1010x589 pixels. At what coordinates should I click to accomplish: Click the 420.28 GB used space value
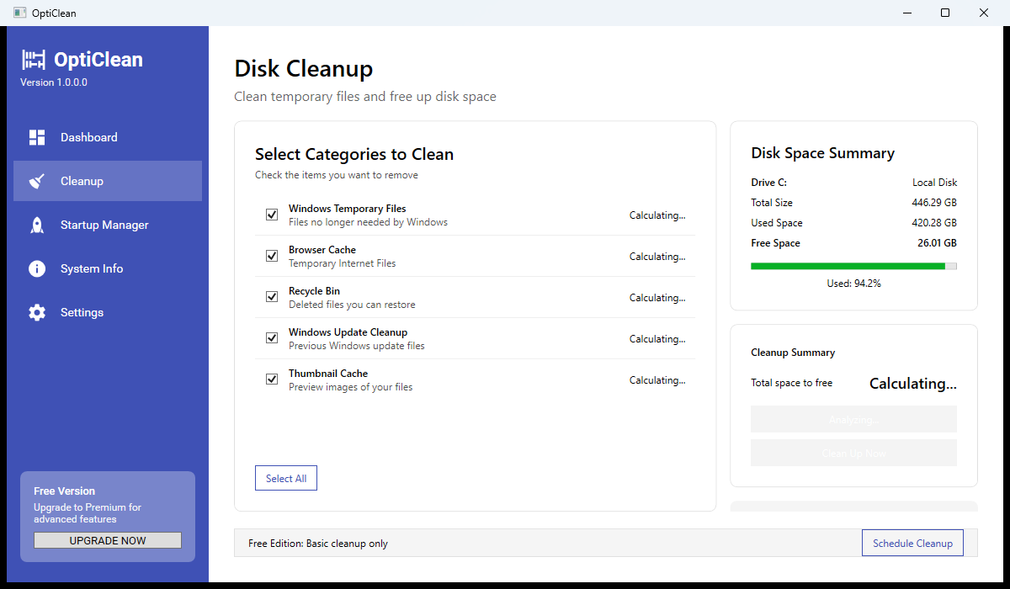933,223
